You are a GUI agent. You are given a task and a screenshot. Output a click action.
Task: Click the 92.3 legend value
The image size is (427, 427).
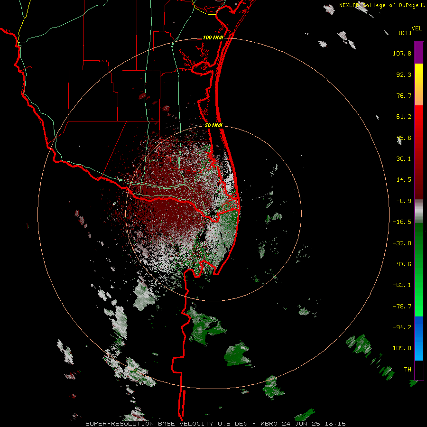click(x=404, y=74)
